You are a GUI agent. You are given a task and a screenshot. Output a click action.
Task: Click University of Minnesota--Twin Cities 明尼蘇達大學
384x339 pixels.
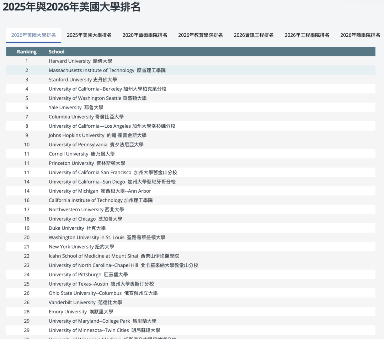coord(104,330)
